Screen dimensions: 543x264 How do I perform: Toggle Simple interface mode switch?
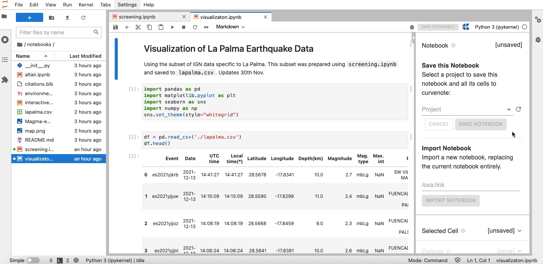[33, 260]
